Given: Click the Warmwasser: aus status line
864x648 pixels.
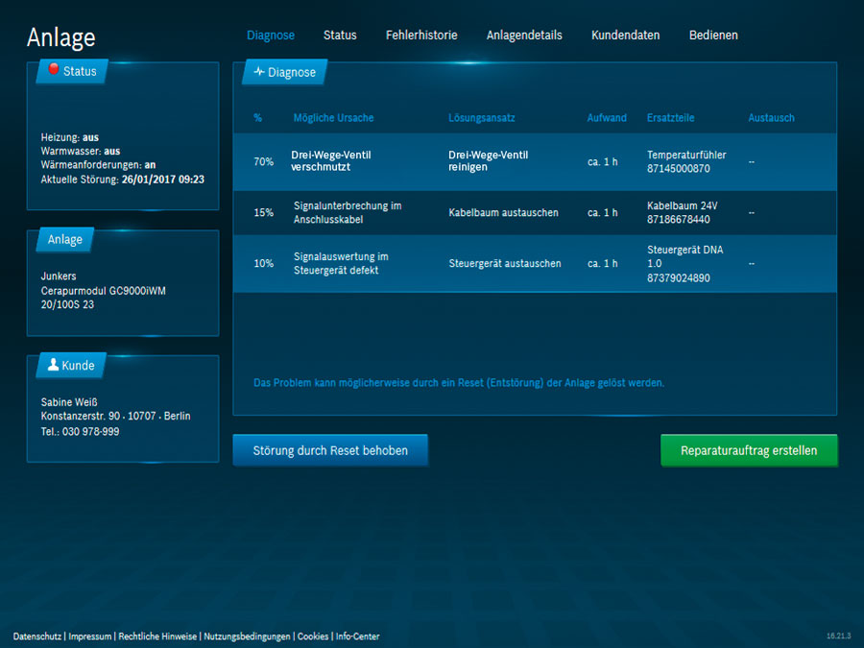Looking at the screenshot, I should 81,151.
